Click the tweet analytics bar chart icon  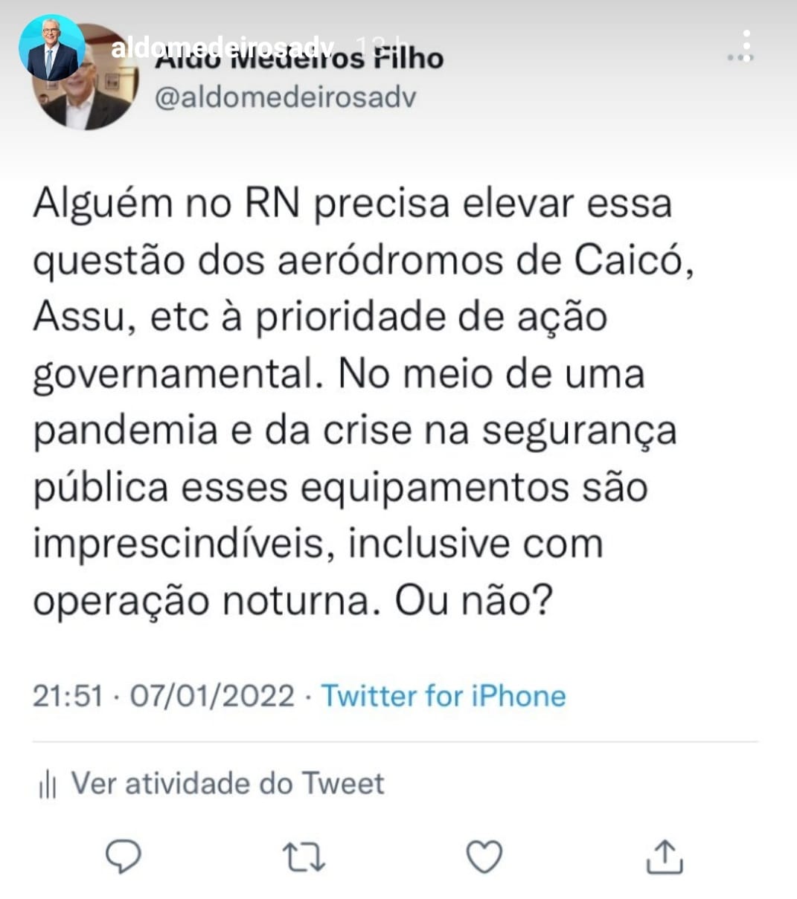[48, 784]
